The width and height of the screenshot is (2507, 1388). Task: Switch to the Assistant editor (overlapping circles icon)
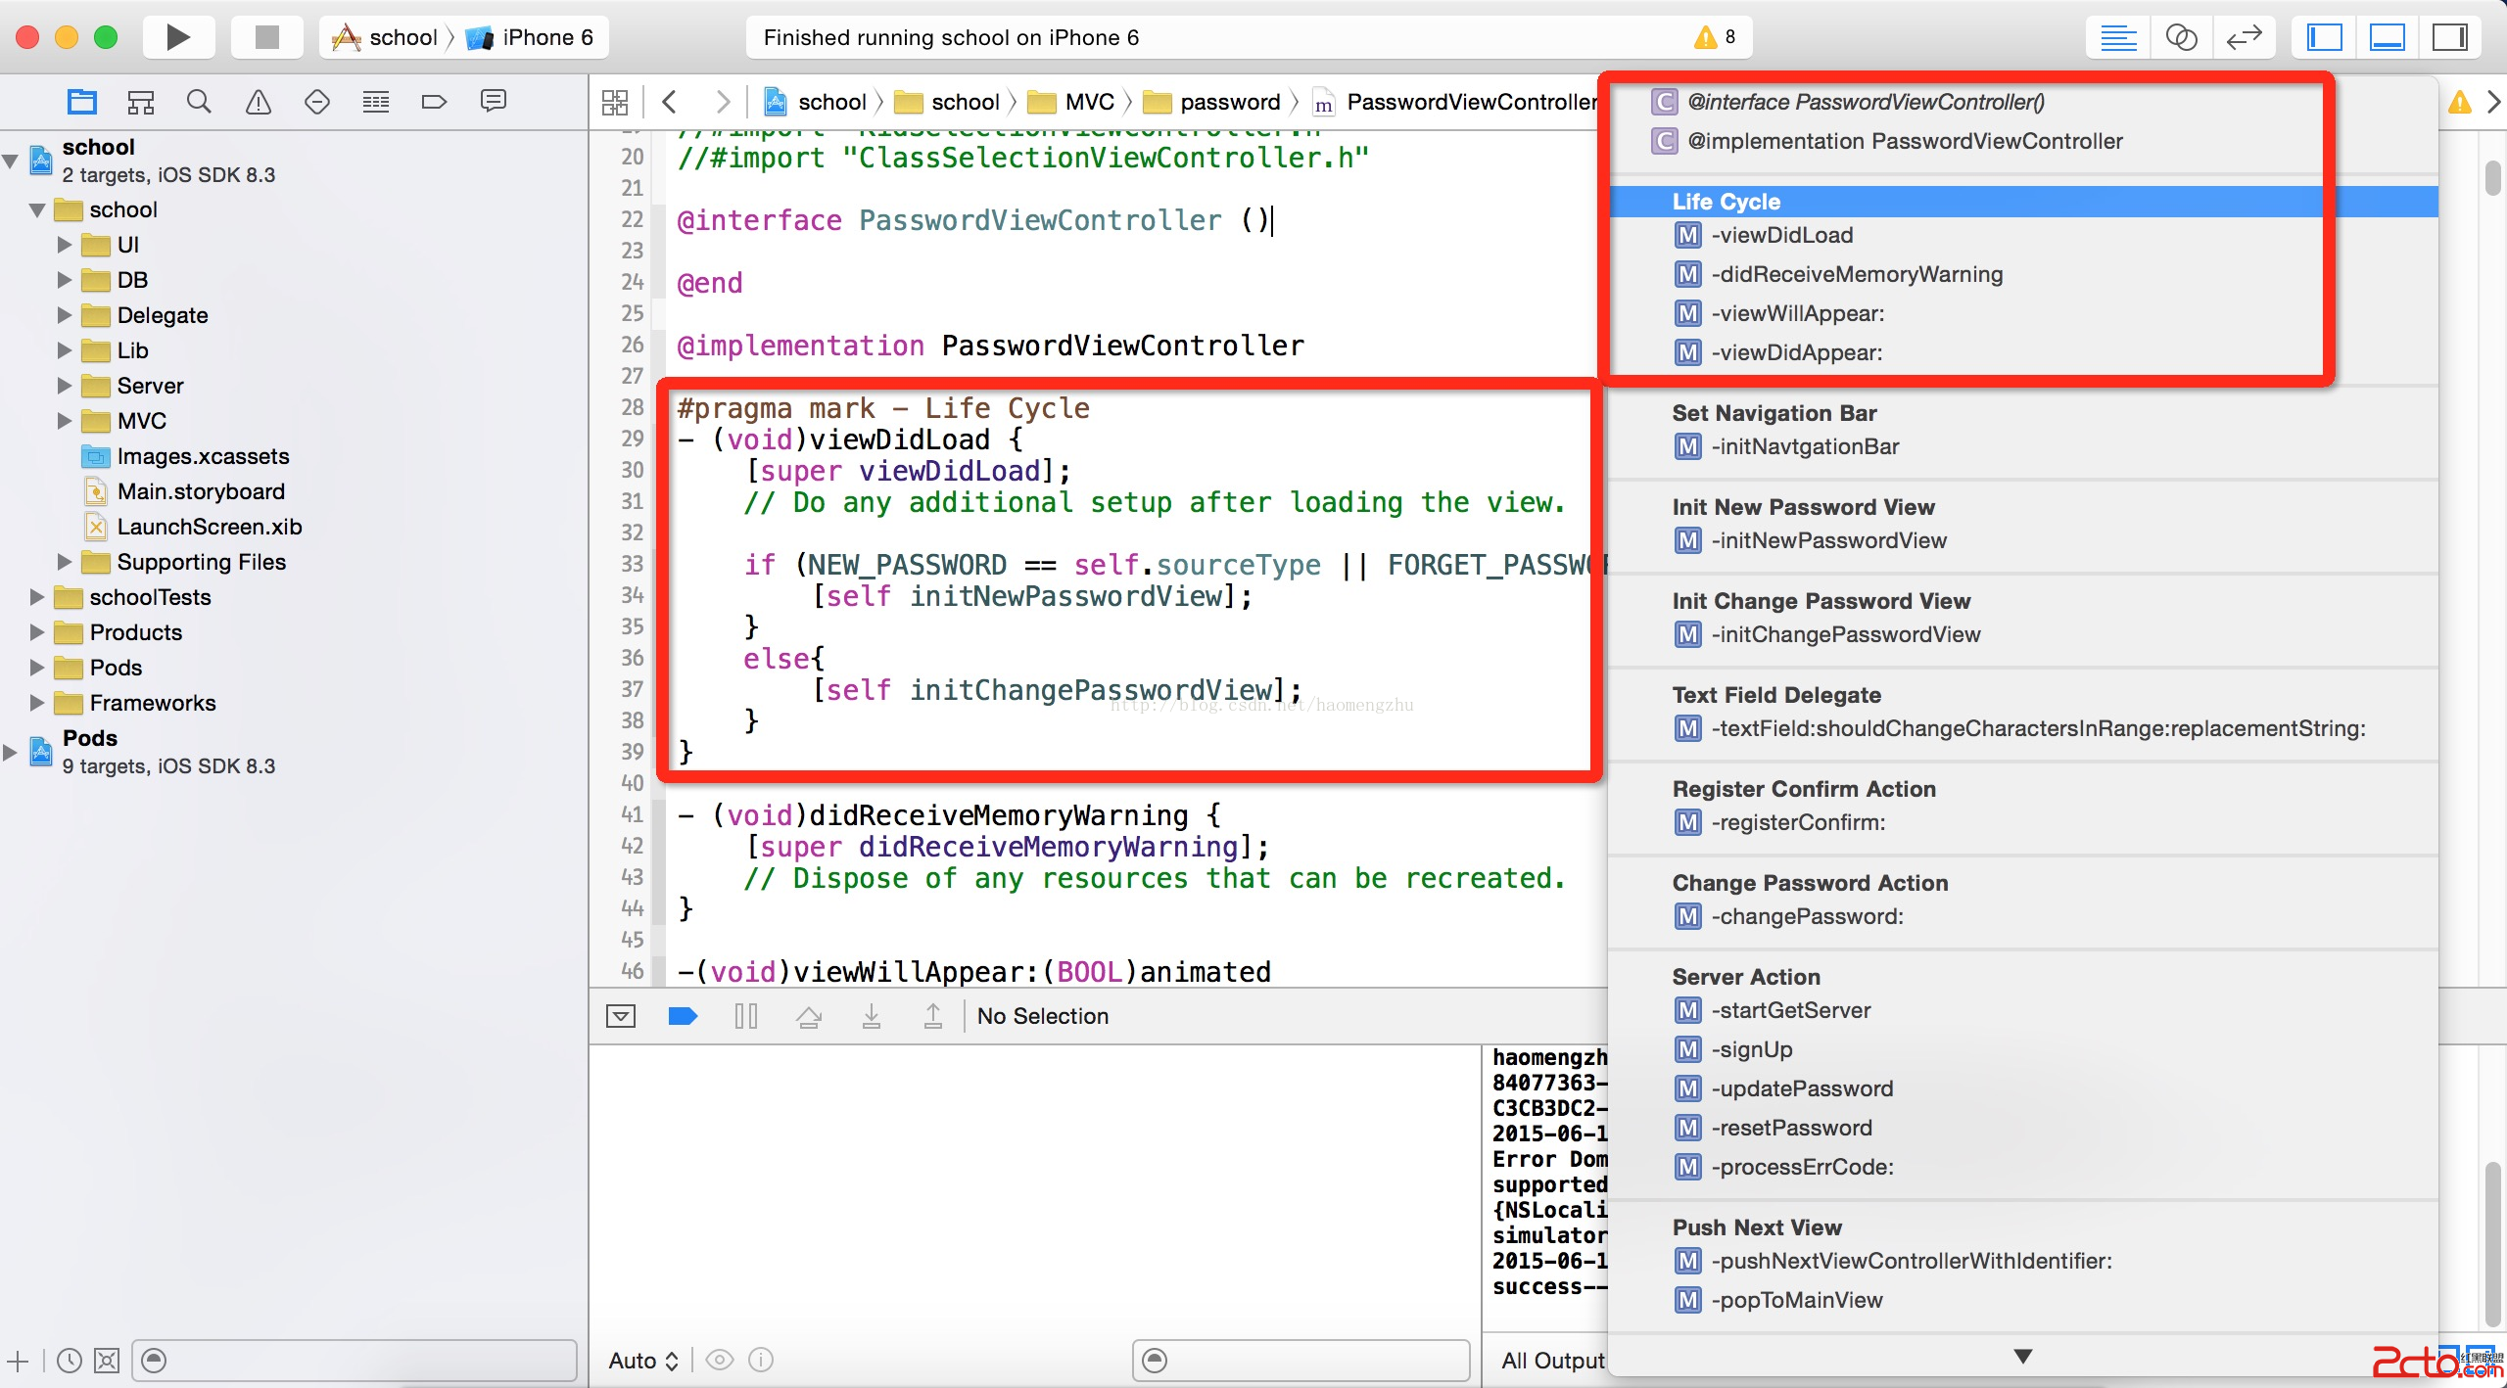tap(2181, 37)
